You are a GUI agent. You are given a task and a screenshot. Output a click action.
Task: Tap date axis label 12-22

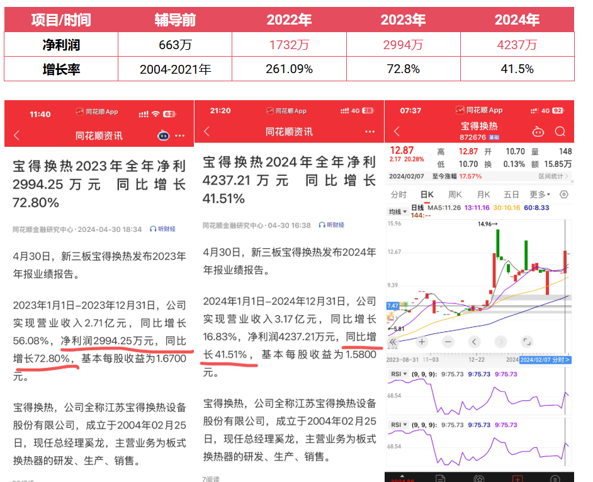476,360
